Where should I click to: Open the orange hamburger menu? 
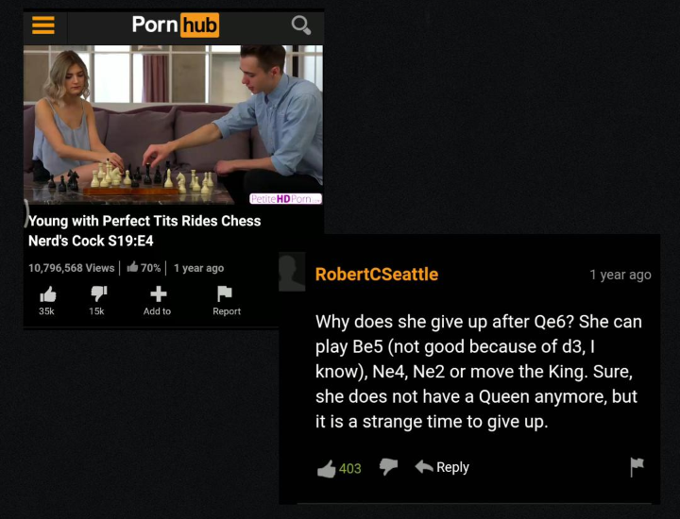pyautogui.click(x=43, y=25)
